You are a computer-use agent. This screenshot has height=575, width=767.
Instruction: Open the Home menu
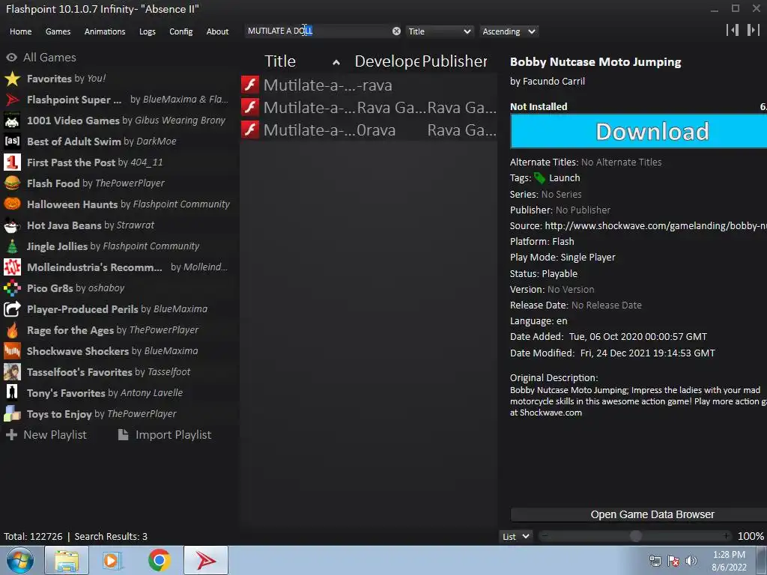20,31
